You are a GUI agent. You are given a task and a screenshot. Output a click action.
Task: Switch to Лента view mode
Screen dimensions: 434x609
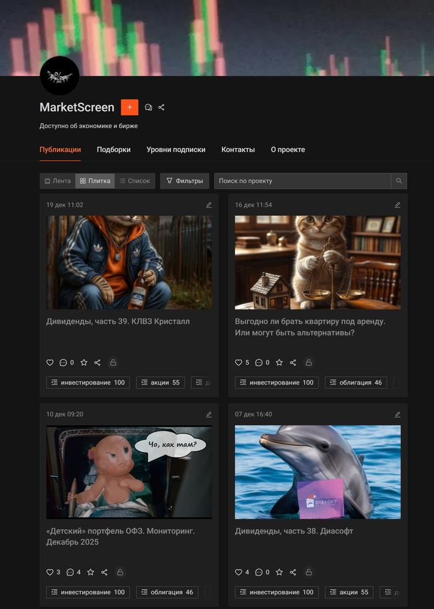58,181
